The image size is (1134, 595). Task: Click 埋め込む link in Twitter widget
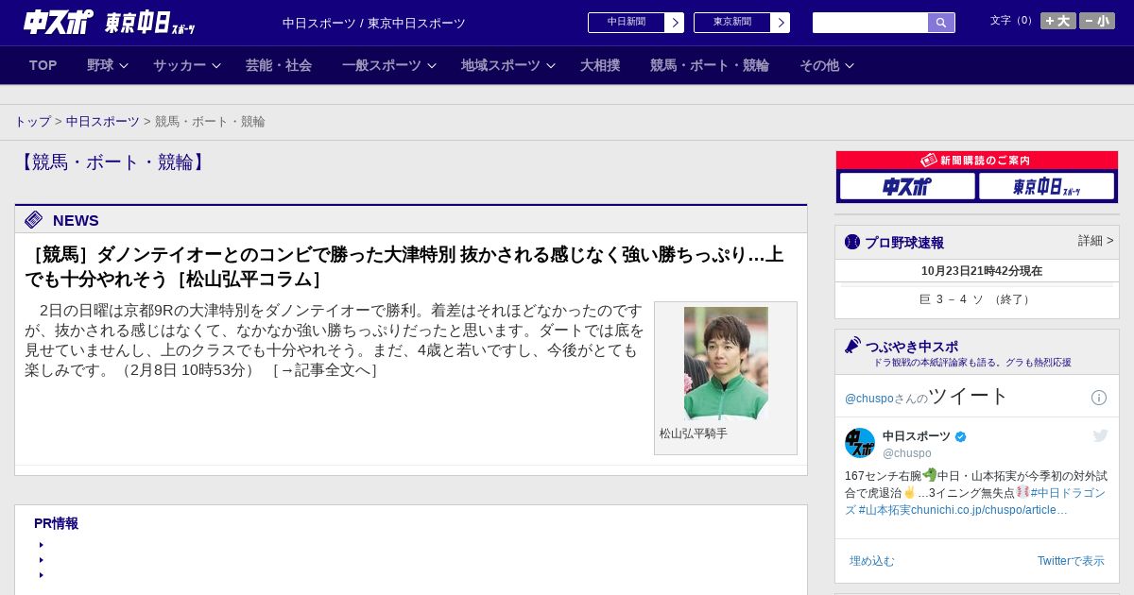coord(871,561)
